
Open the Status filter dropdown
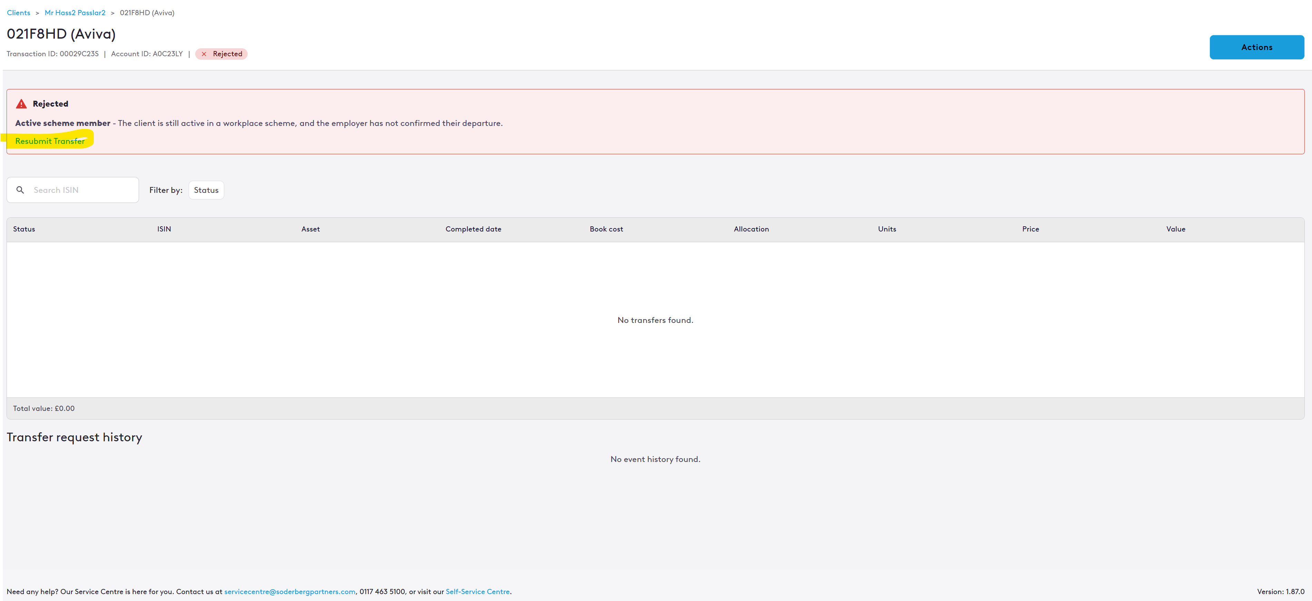[206, 190]
